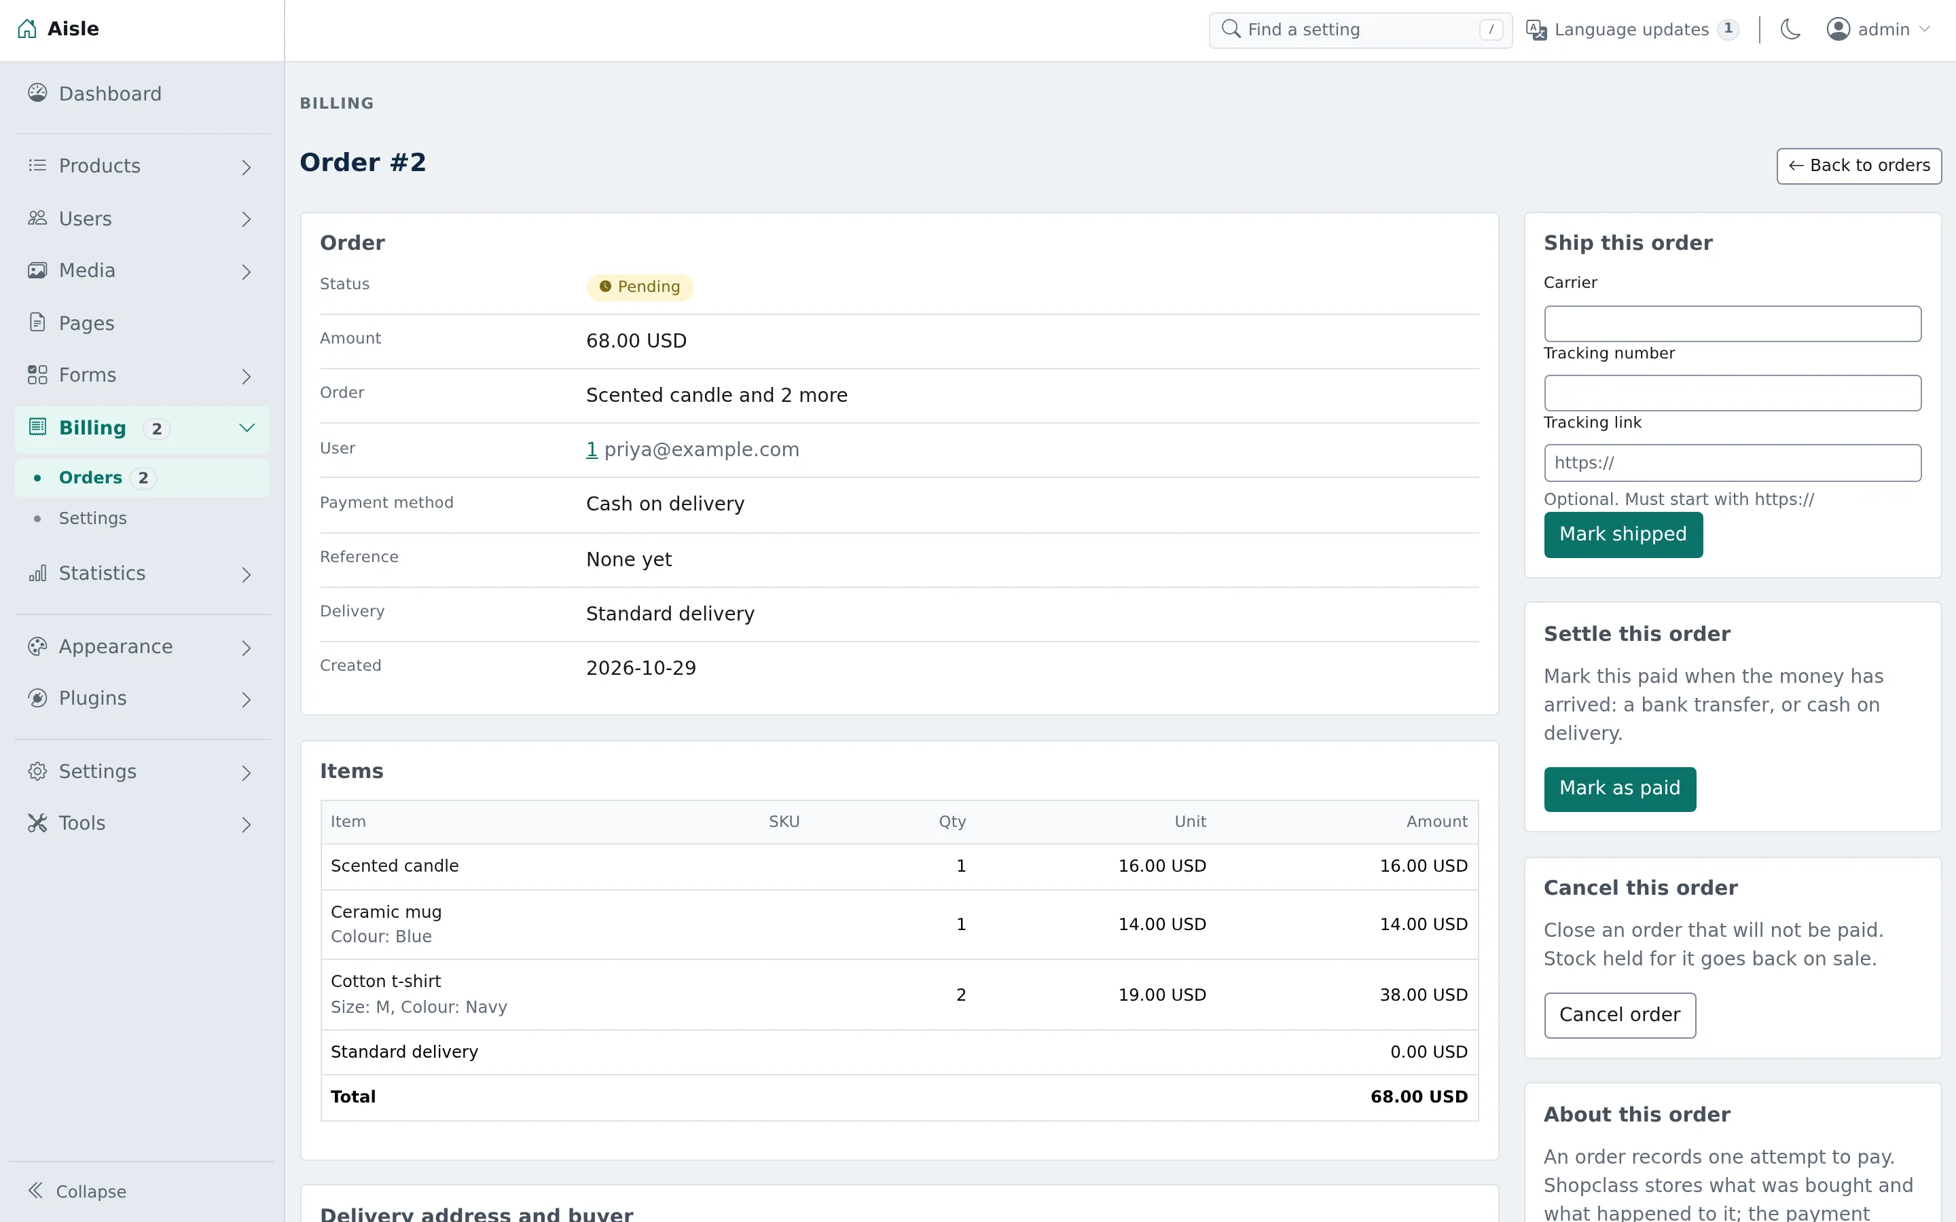Click the admin avatar icon
The width and height of the screenshot is (1956, 1222).
coord(1838,29)
